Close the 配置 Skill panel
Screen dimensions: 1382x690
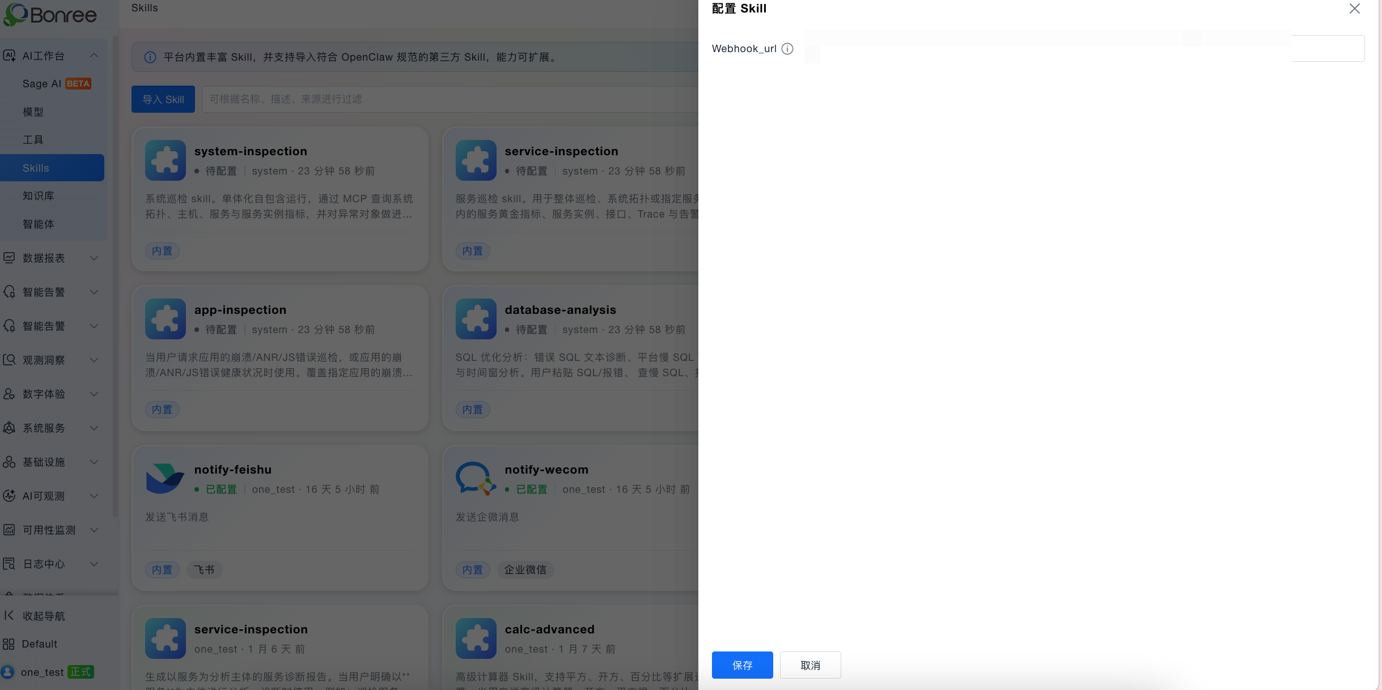(x=1354, y=8)
